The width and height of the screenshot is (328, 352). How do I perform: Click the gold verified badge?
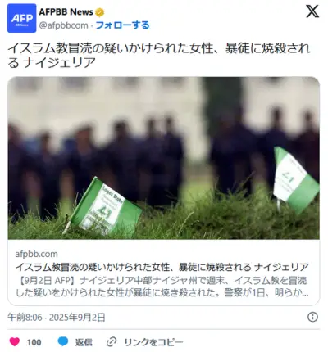(99, 12)
